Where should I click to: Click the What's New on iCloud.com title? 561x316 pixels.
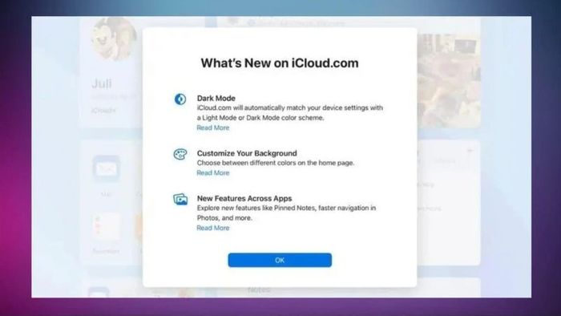(x=280, y=63)
